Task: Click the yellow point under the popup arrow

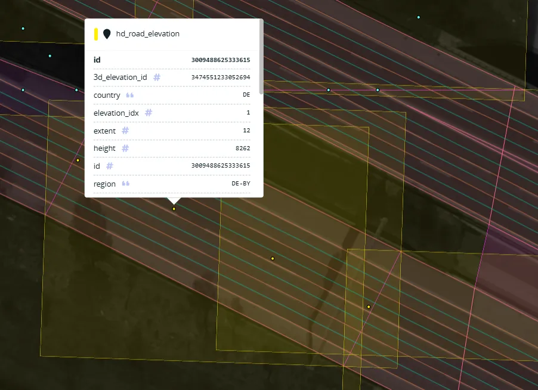Action: 174,209
